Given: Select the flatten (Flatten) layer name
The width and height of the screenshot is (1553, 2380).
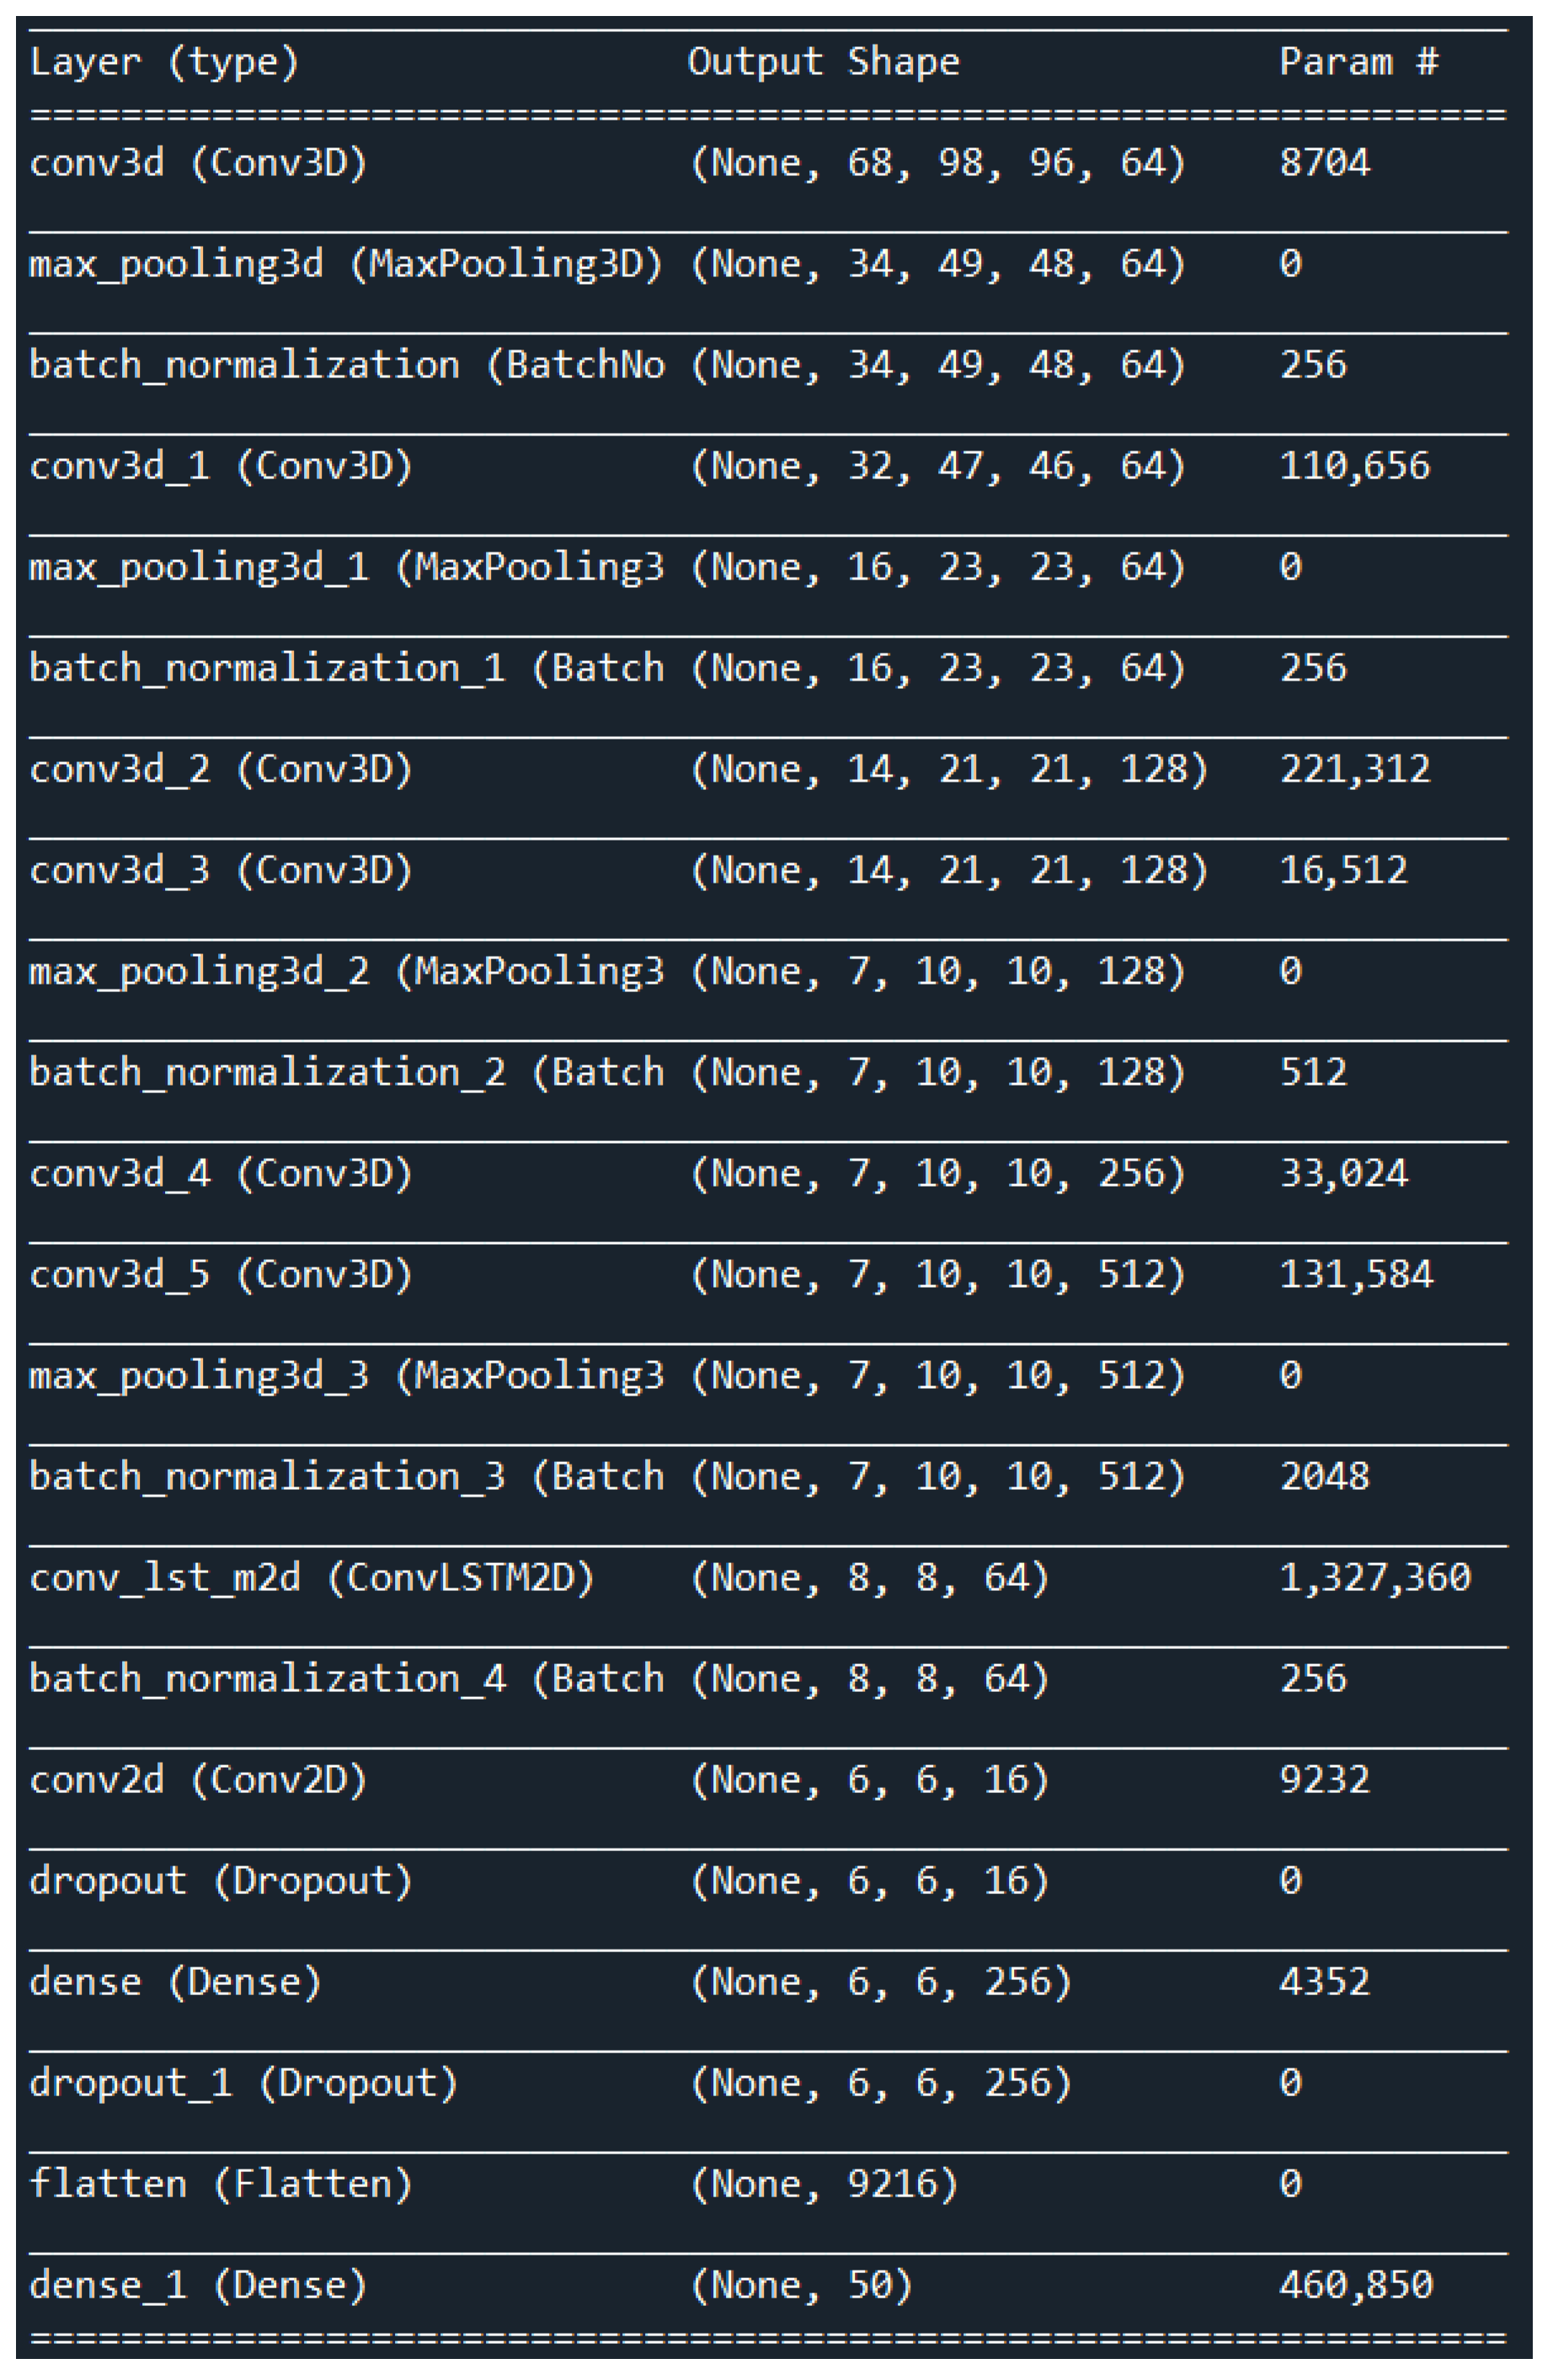Looking at the screenshot, I should (x=220, y=2184).
